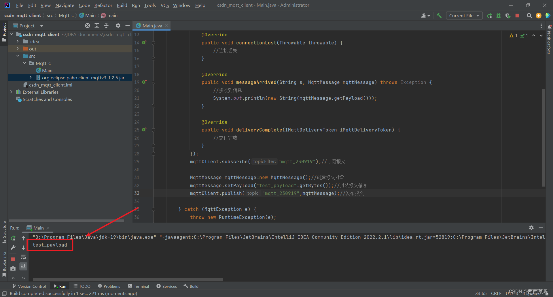553x297 pixels.
Task: Toggle the Project side tool button
Action: coord(4,32)
